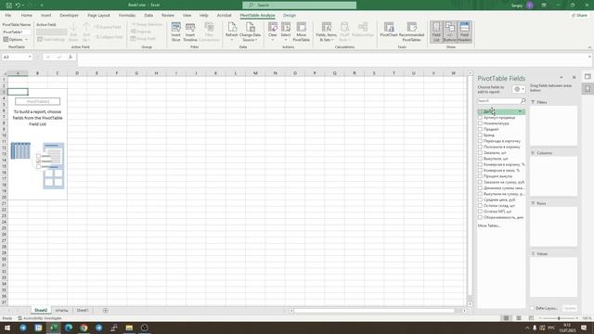Check the Заказали, шт field
594x334 pixels.
tap(480, 152)
